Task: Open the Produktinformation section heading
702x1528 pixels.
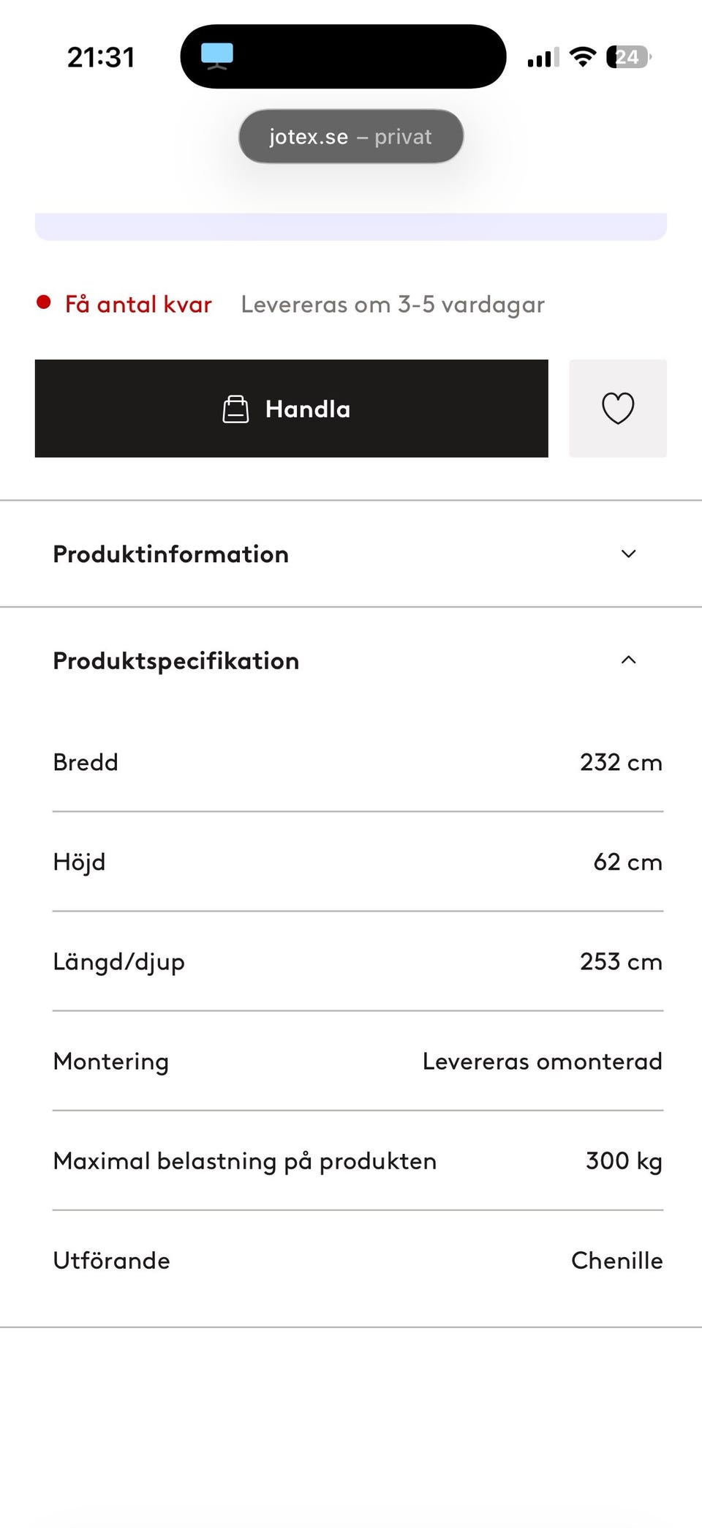Action: coord(170,554)
